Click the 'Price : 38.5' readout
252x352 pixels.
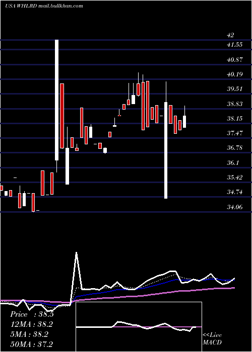coord(32,314)
